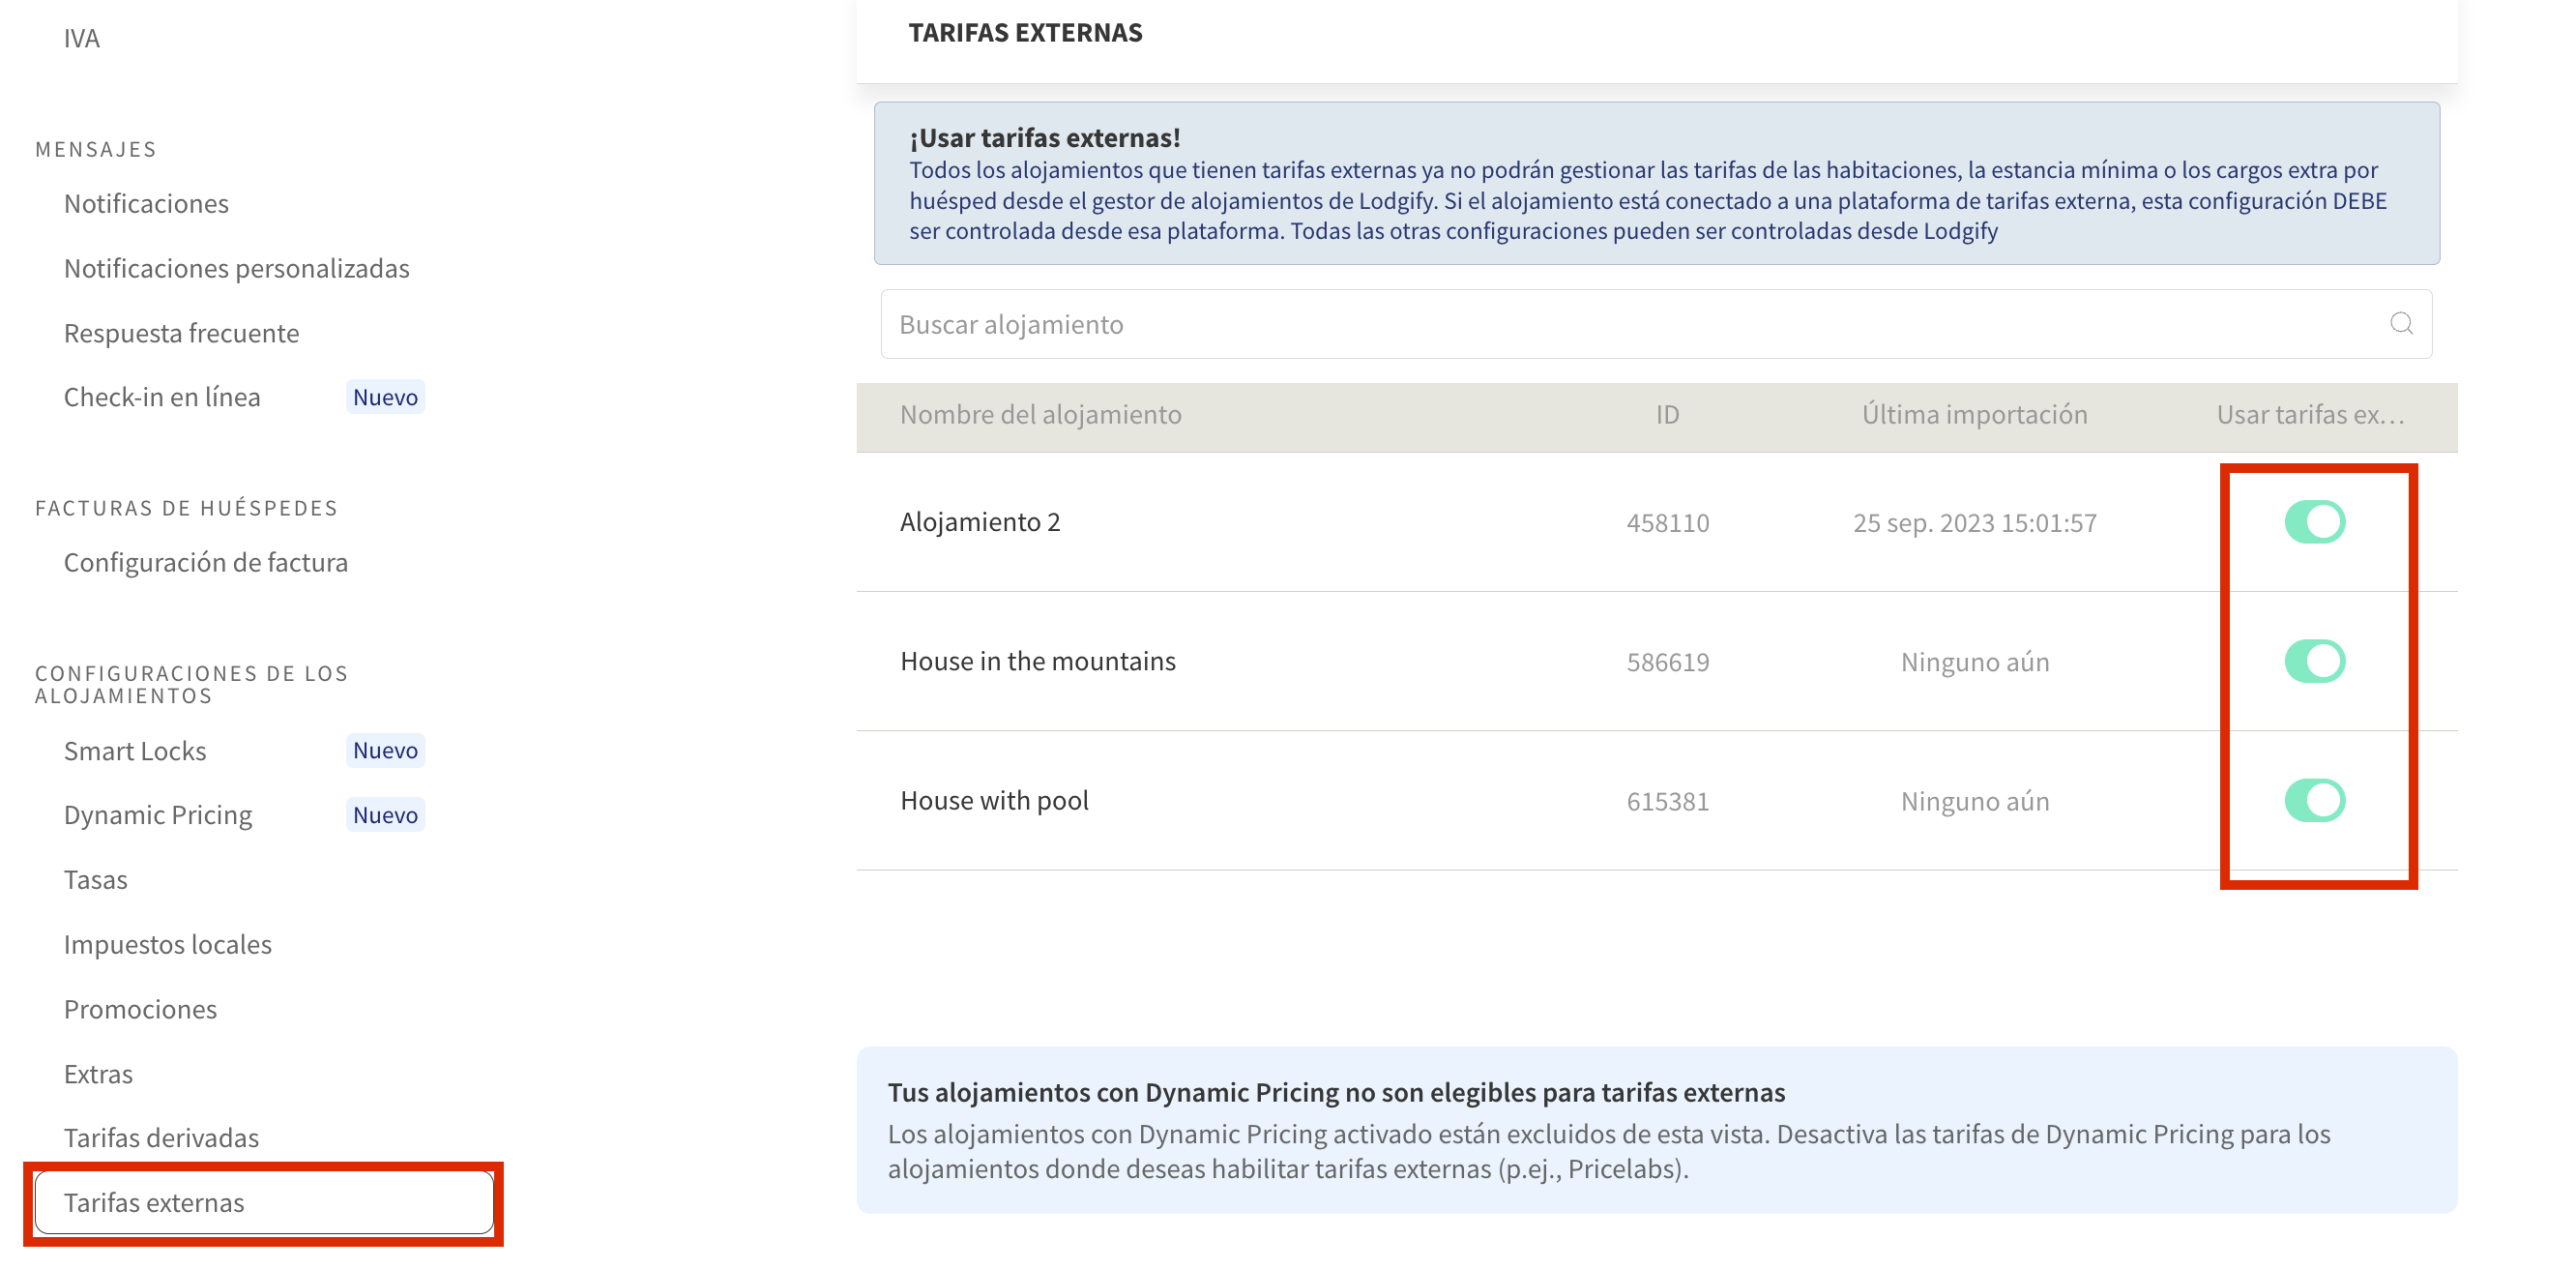Switch off external rates for House with pool
The height and width of the screenshot is (1269, 2576).
click(2313, 800)
